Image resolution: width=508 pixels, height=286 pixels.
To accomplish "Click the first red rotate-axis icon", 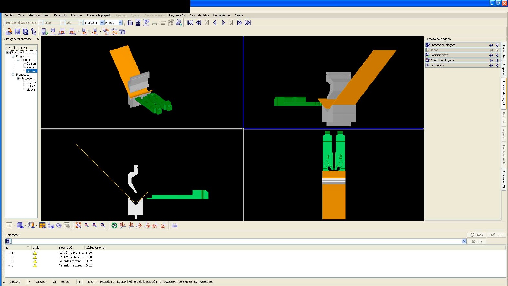I will 122,225.
